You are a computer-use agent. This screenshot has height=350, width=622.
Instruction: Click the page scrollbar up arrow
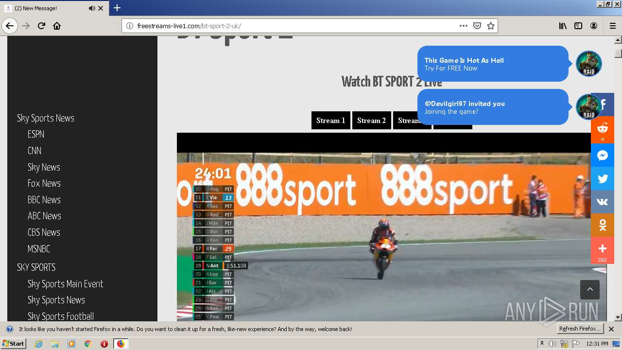pyautogui.click(x=618, y=40)
